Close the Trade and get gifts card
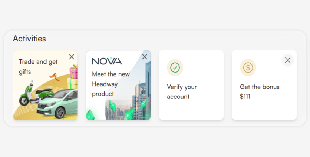The image size is (310, 157). 72,57
